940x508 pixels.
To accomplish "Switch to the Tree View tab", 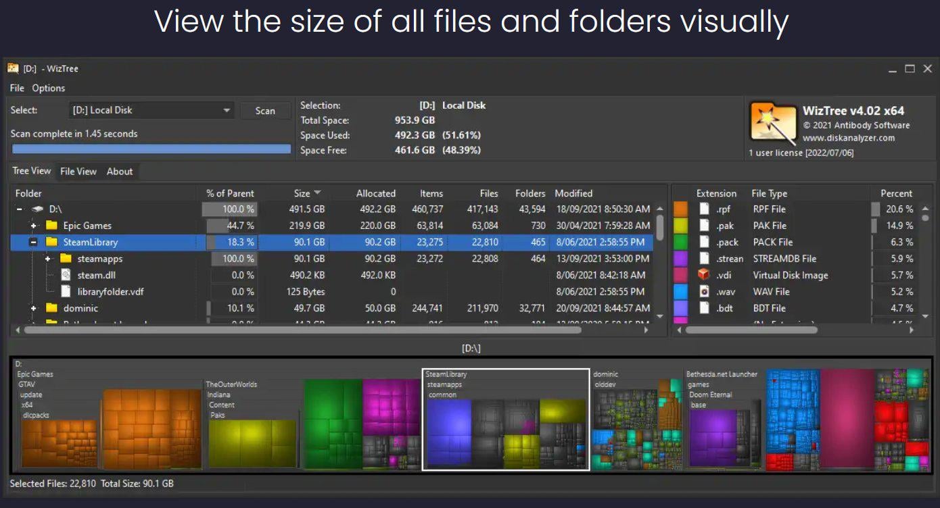I will [32, 171].
